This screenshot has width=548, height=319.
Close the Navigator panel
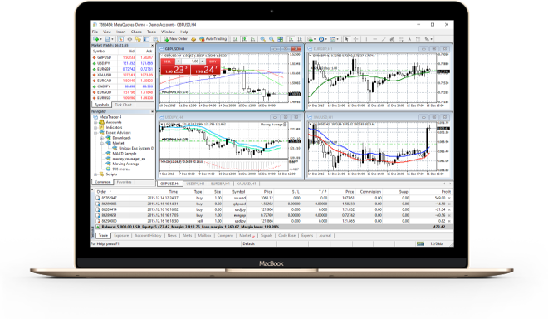(x=152, y=111)
